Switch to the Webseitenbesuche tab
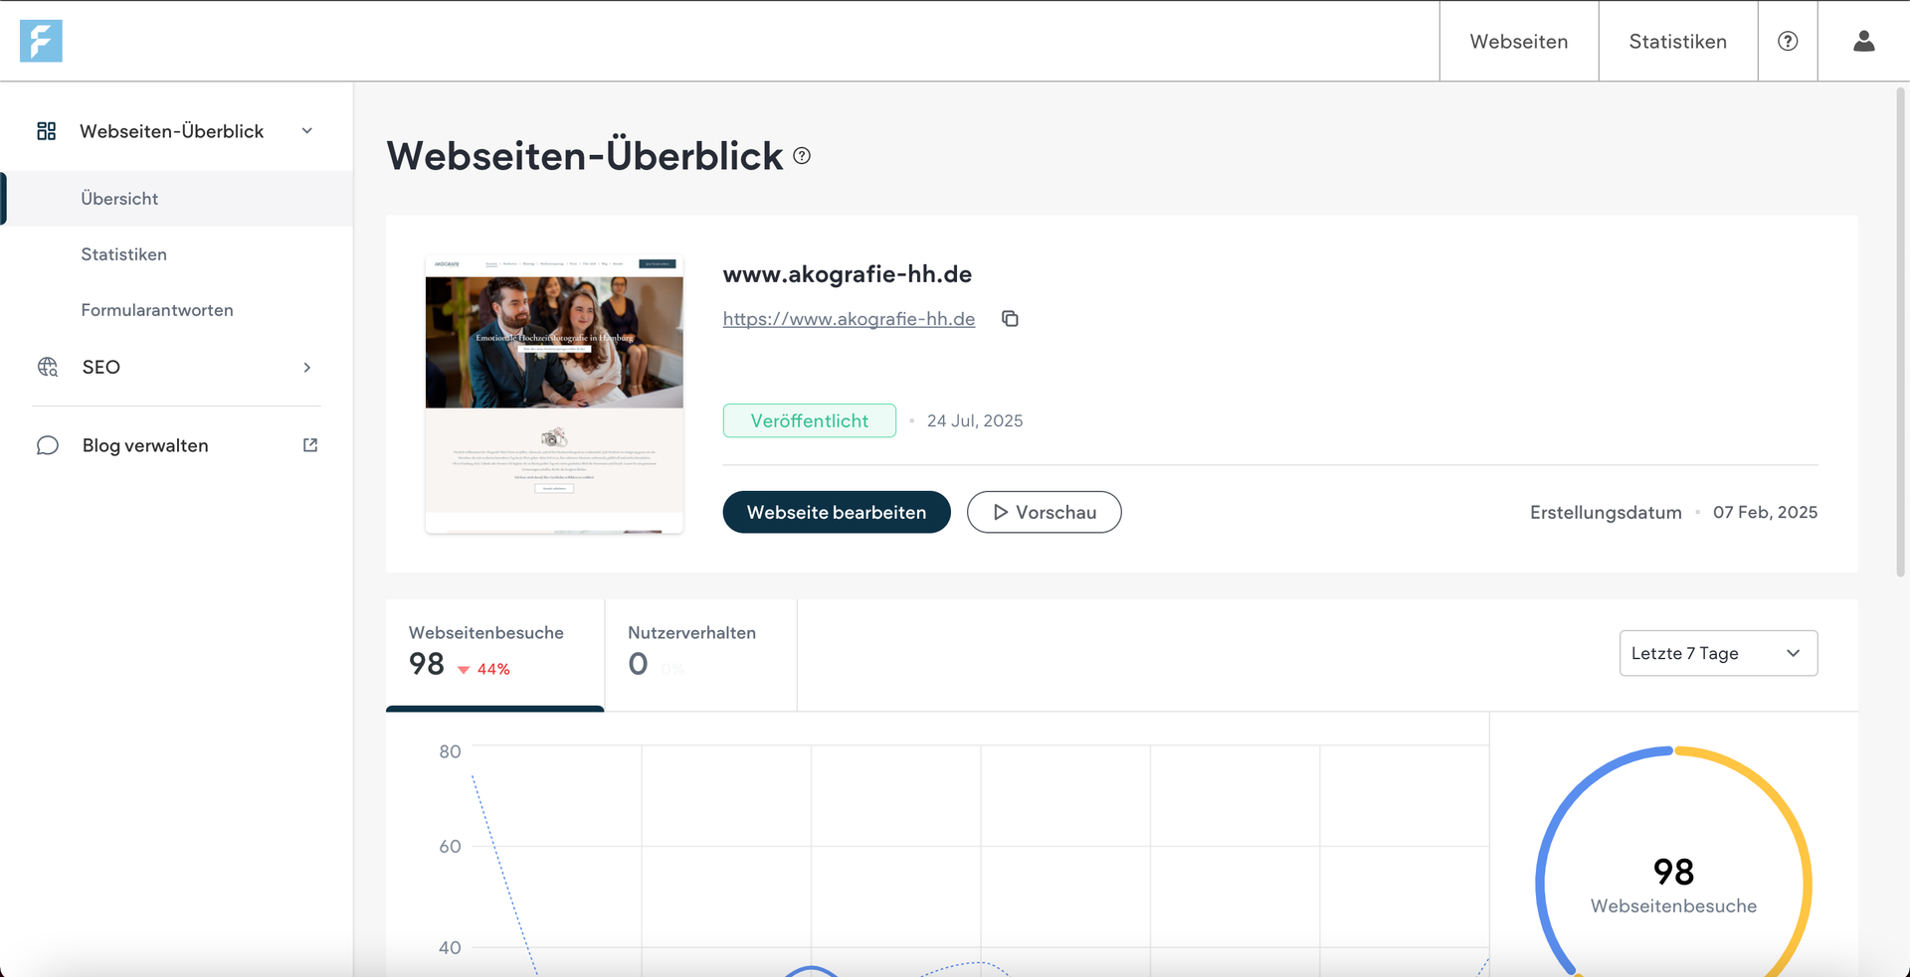This screenshot has width=1910, height=977. pos(494,654)
